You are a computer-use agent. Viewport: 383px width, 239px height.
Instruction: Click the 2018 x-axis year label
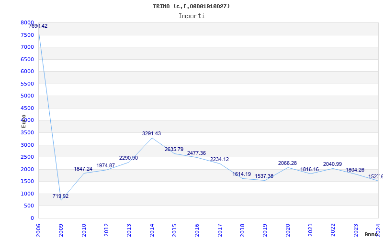click(x=242, y=230)
